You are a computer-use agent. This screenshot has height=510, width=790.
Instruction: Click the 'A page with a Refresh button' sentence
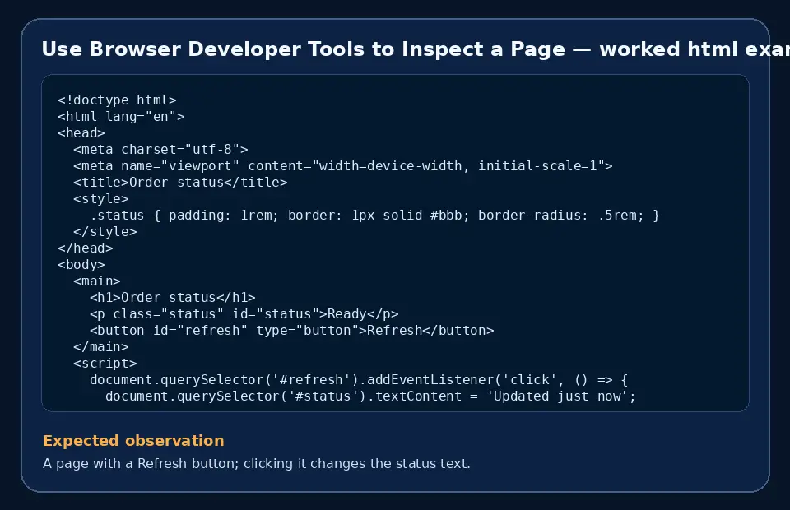[x=257, y=463]
